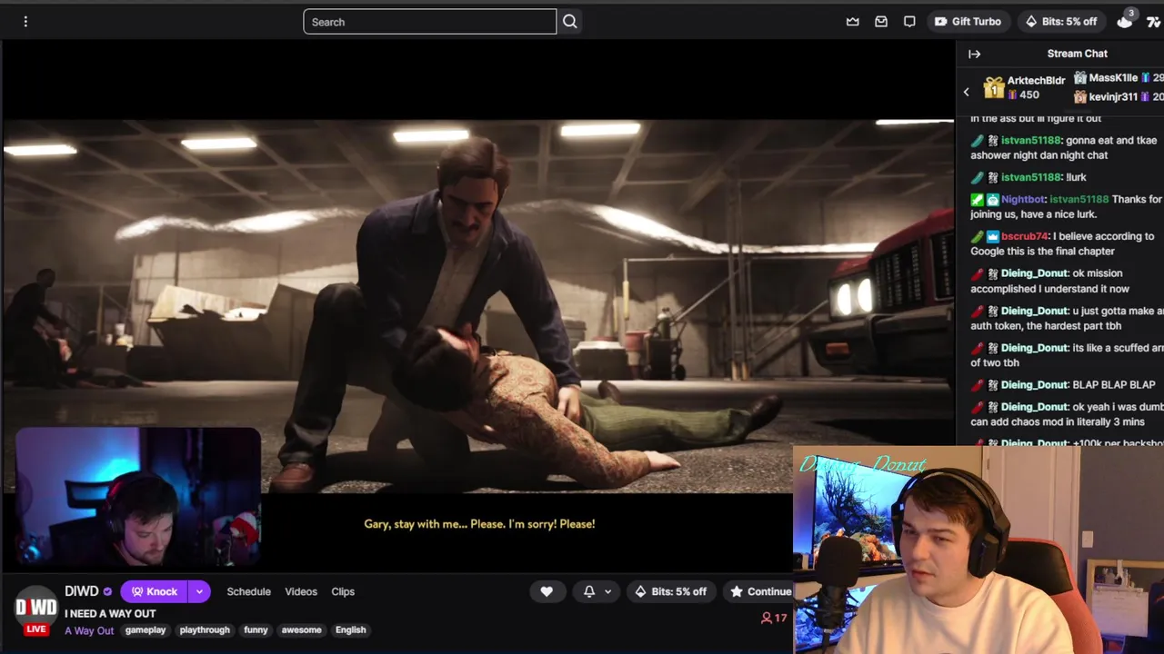
Task: Click the Stream Chat header
Action: pyautogui.click(x=1077, y=54)
